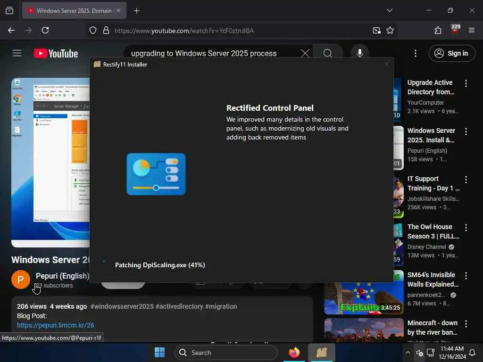Click the taskbar Search box

(x=226, y=353)
